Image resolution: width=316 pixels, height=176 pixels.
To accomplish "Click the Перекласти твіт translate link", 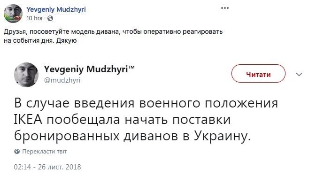I will coord(44,152).
